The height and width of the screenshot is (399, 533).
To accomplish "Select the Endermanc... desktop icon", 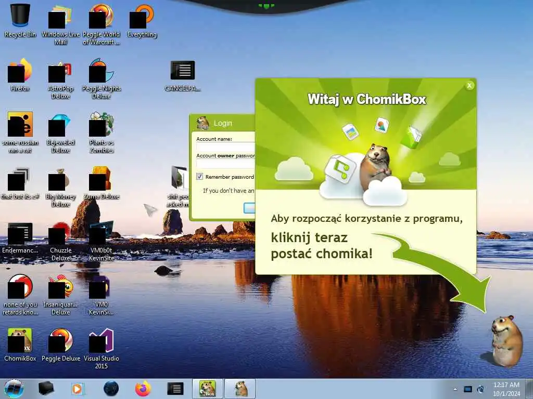I will click(20, 237).
